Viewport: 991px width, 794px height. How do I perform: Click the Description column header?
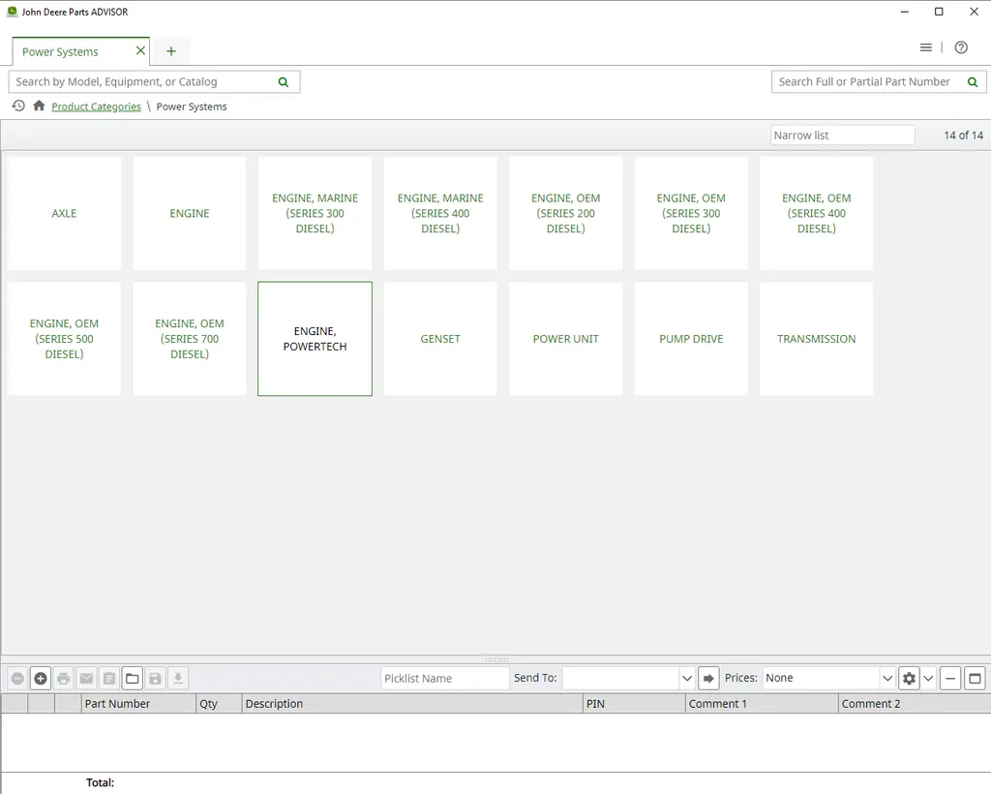coord(412,704)
